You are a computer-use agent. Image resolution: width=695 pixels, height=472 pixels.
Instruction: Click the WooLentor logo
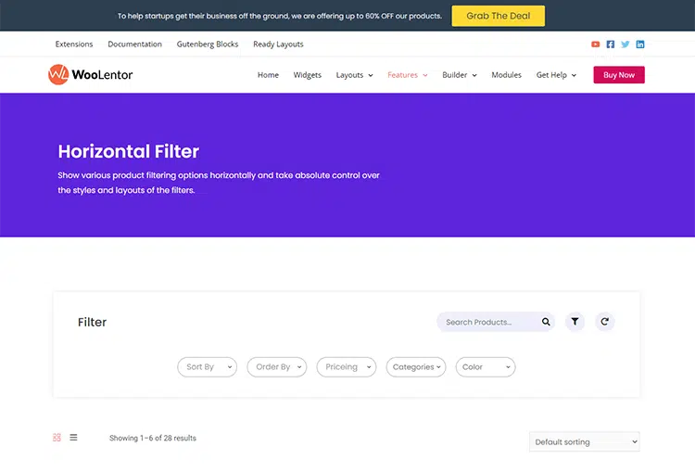tap(90, 74)
